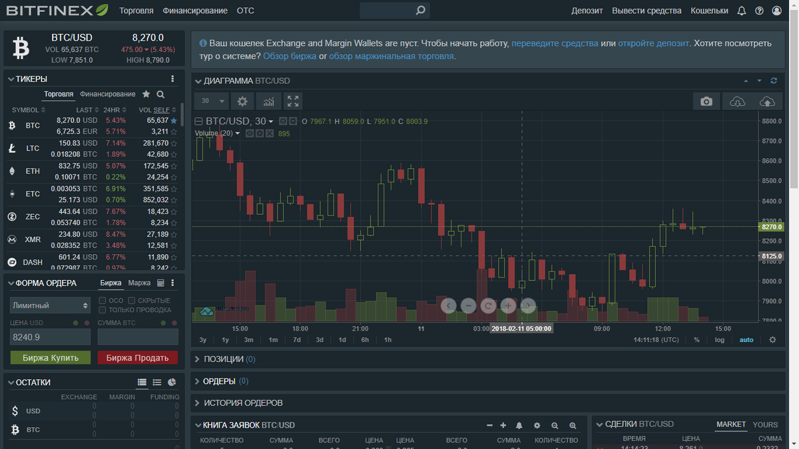The width and height of the screenshot is (799, 449).
Task: Click the search magnifier icon in top bar
Action: (420, 11)
